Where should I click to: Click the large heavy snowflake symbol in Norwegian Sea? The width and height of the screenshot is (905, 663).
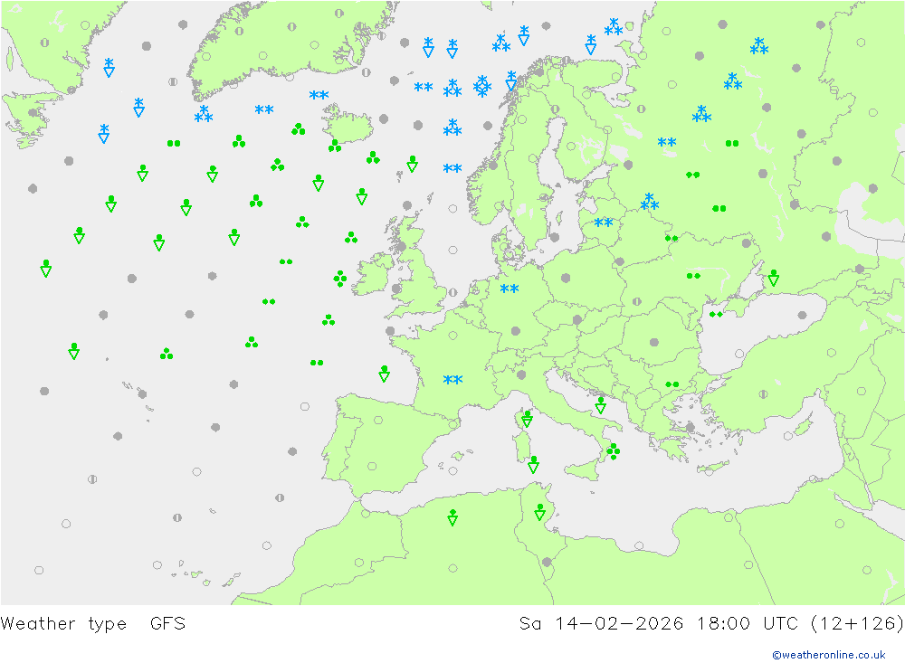(x=482, y=87)
